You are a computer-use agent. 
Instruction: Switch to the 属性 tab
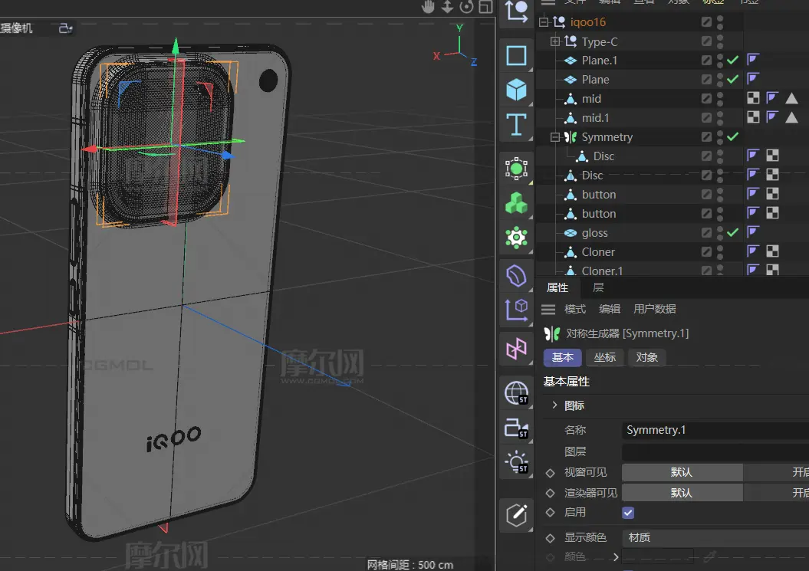coord(557,287)
